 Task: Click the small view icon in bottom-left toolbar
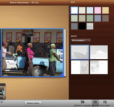tap(2, 102)
